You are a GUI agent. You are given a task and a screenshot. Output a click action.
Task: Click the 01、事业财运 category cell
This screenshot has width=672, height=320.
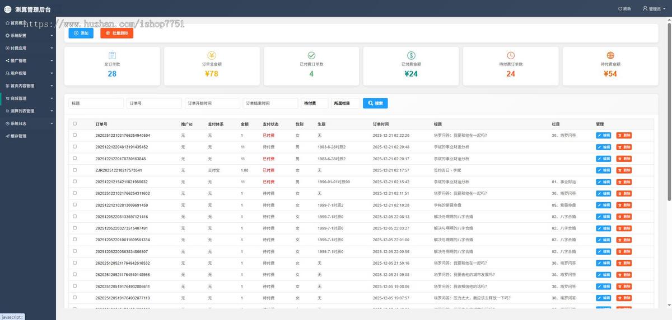[x=563, y=182]
